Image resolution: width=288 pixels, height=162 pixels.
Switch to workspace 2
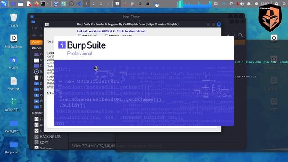click(x=94, y=4)
